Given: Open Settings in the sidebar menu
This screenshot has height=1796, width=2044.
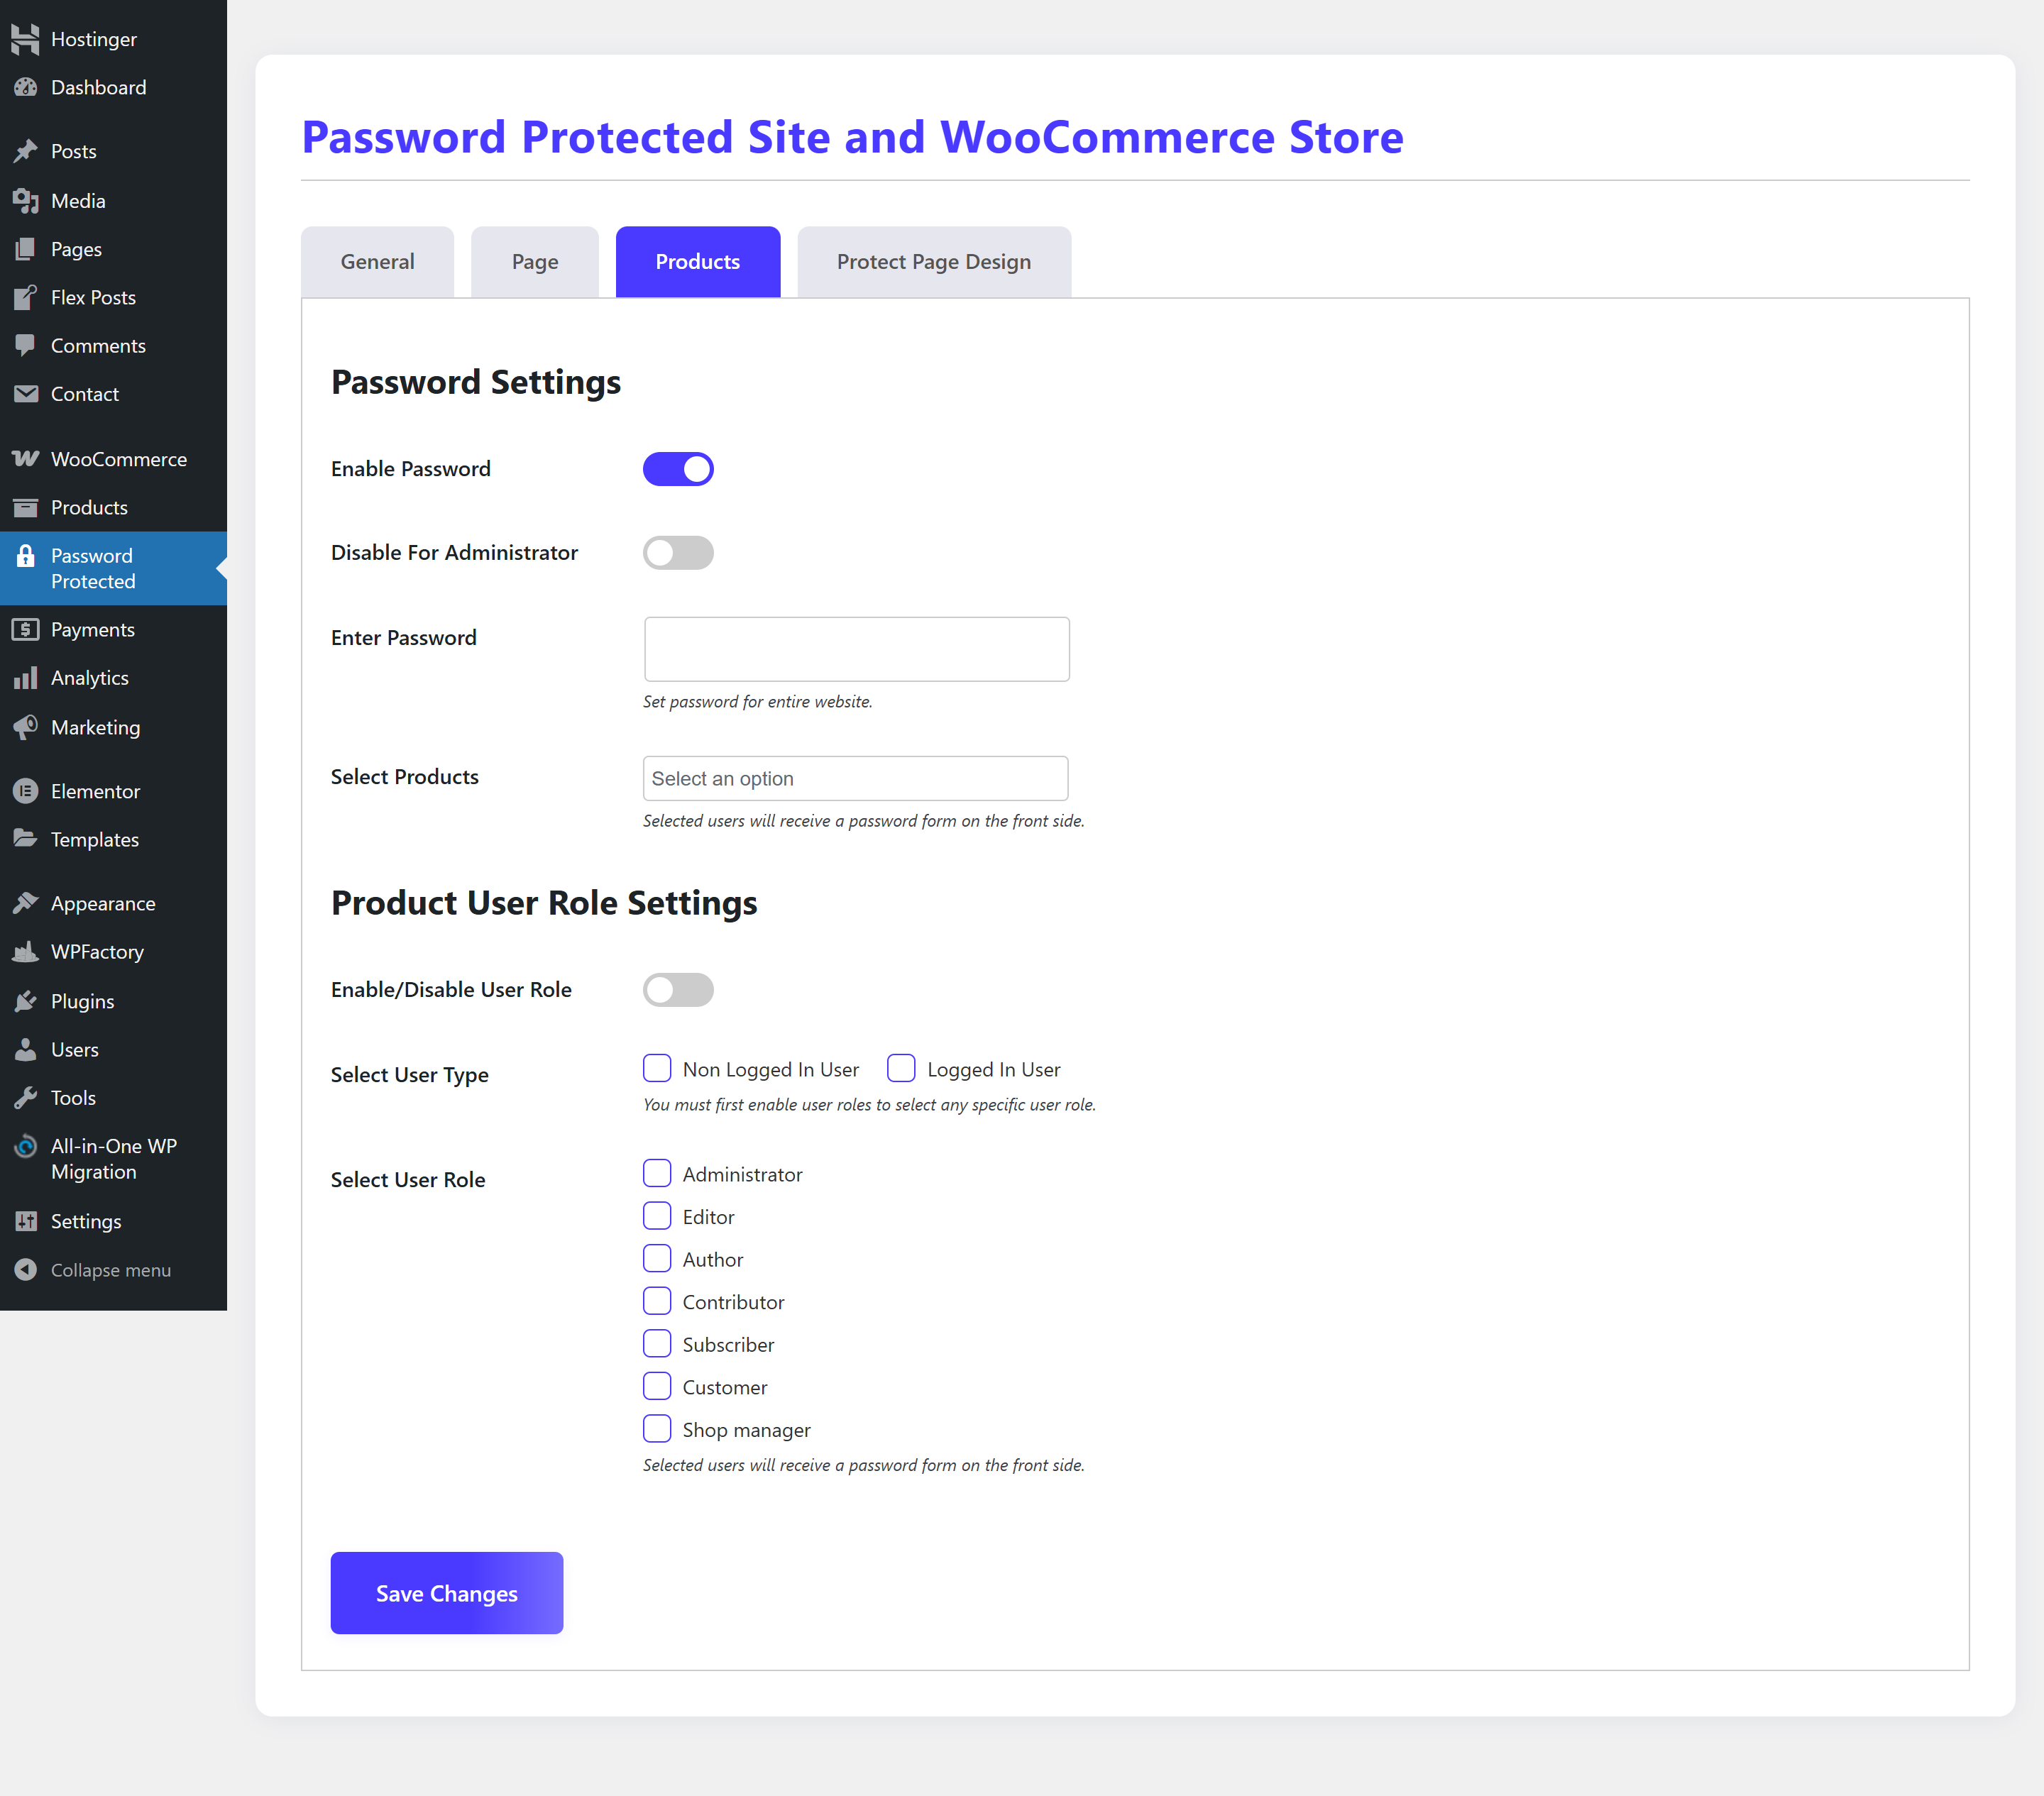Looking at the screenshot, I should (x=86, y=1221).
